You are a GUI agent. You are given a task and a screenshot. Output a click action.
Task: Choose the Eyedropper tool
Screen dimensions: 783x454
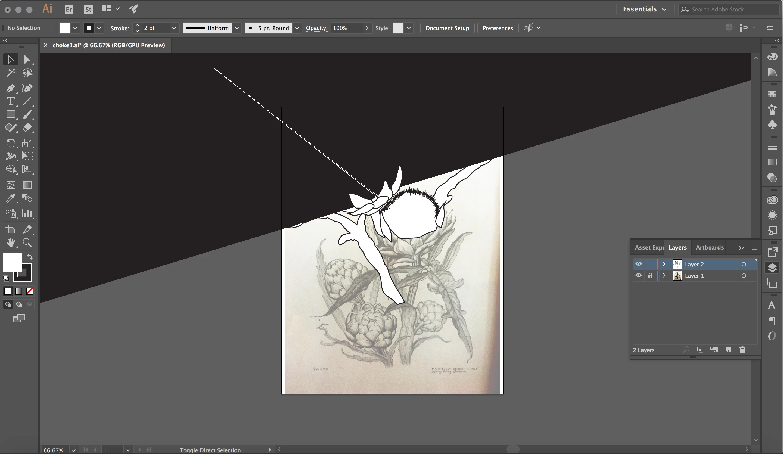coord(10,198)
